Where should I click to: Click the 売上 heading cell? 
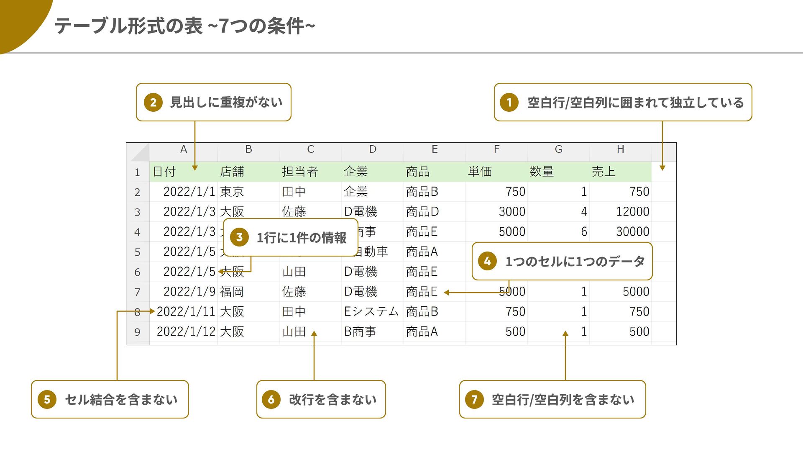pos(620,172)
